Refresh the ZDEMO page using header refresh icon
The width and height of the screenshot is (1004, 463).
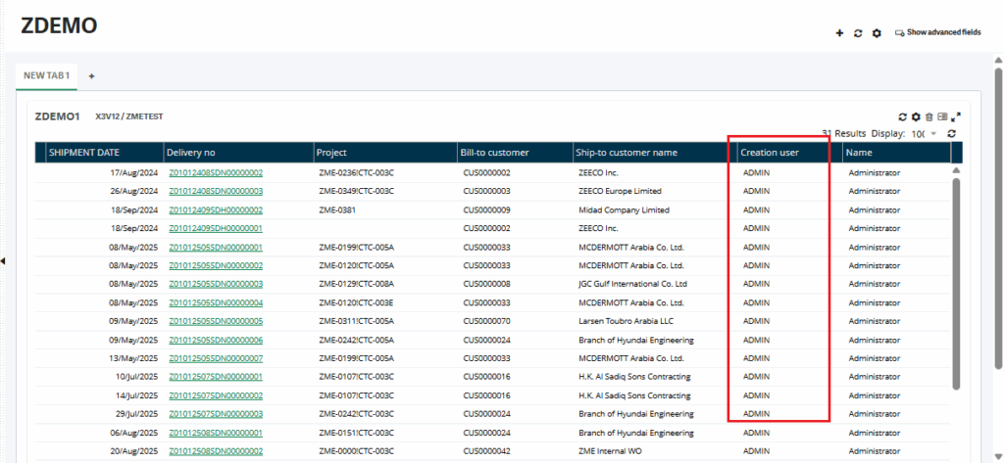(x=858, y=32)
